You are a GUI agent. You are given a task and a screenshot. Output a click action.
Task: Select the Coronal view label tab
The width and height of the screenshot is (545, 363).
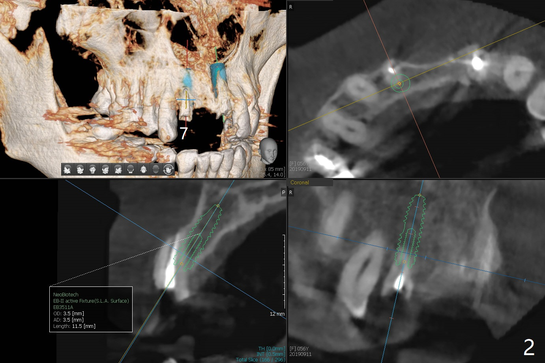pyautogui.click(x=300, y=182)
